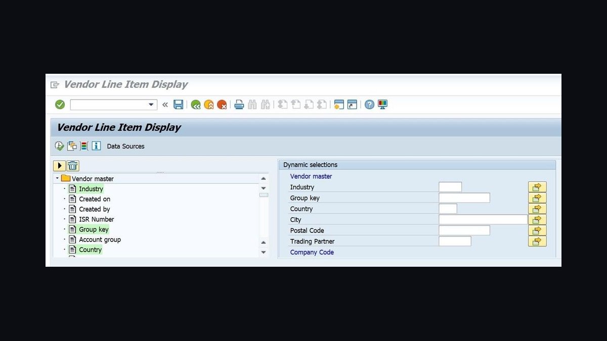This screenshot has height=341, width=607.
Task: Open multiple selection for Industry
Action: coord(537,187)
